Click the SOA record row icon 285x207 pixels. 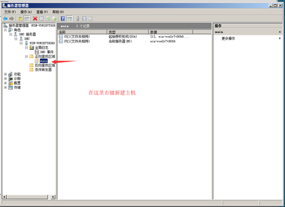click(x=61, y=36)
